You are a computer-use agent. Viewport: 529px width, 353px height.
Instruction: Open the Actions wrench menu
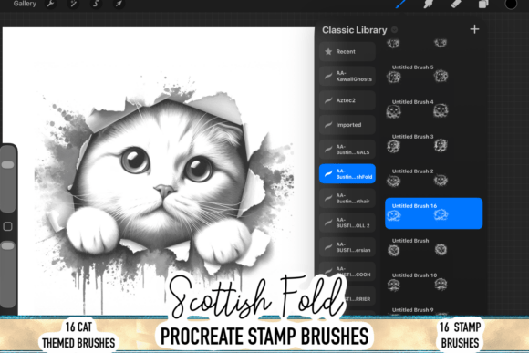click(50, 4)
